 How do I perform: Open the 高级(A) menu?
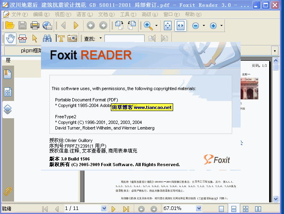click(x=150, y=14)
